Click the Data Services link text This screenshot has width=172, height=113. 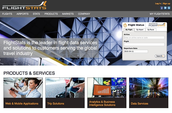point(139,104)
